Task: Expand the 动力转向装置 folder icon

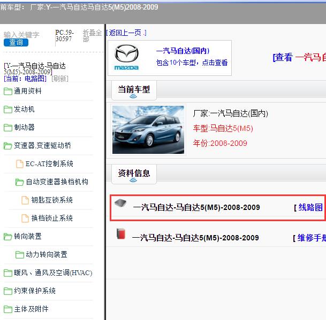Action: (20, 255)
